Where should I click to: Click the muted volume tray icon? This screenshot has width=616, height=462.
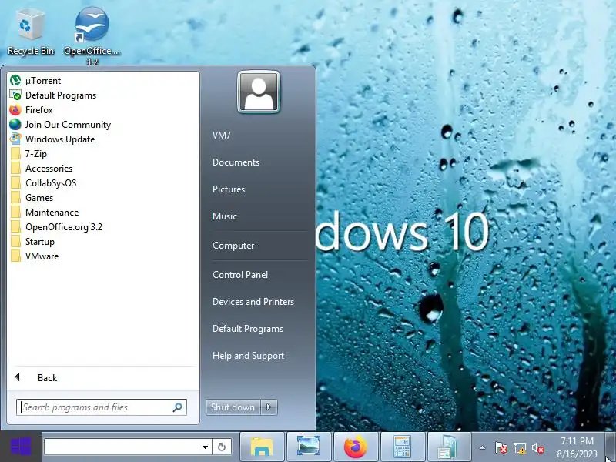(537, 448)
